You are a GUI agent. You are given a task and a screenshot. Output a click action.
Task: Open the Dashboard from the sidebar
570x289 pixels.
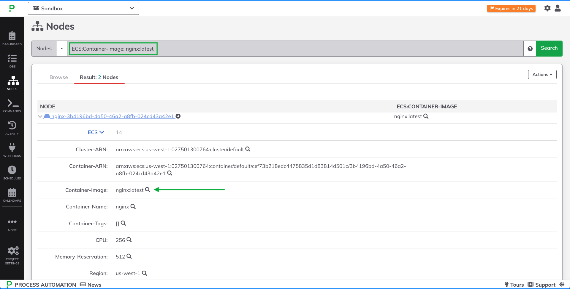tap(12, 39)
